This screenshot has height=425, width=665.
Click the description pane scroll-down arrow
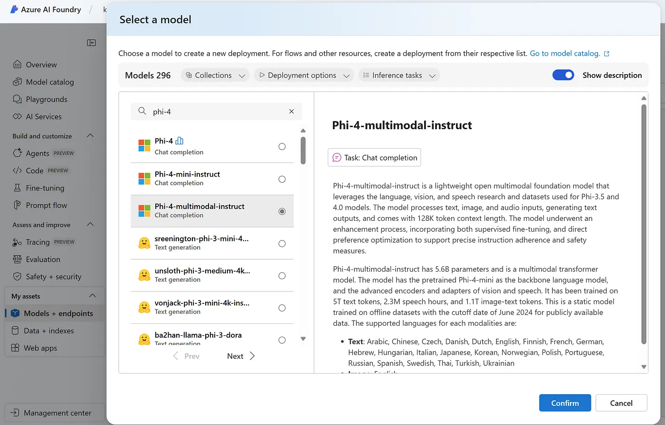[x=644, y=367]
